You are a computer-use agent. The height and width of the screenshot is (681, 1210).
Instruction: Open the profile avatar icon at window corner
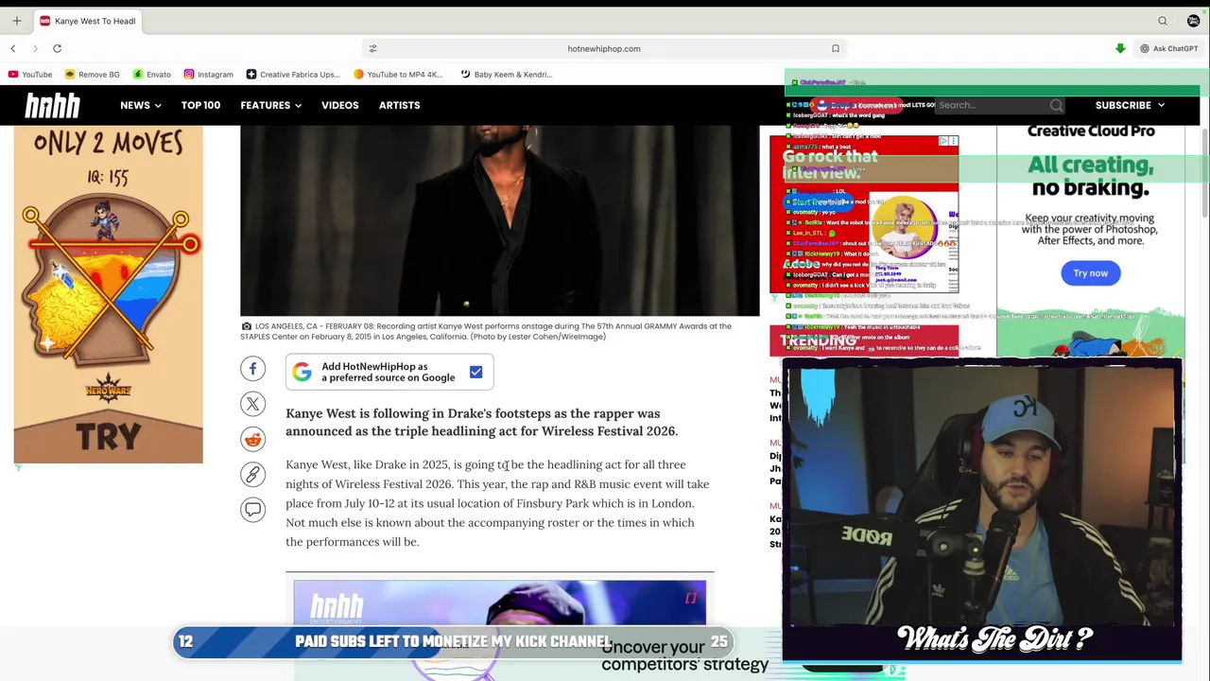pos(1193,21)
